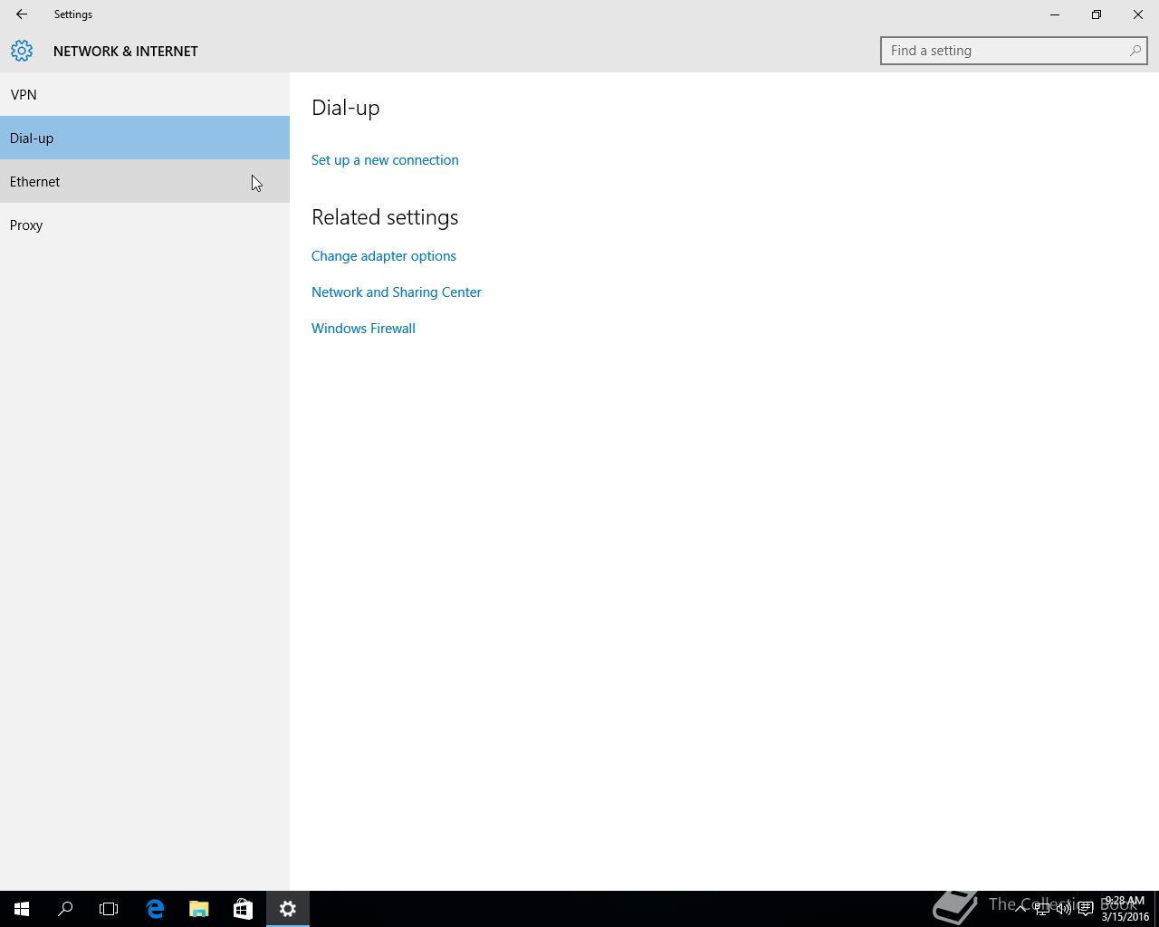Open Settings home via gear icon
The height and width of the screenshot is (927, 1159).
(22, 51)
